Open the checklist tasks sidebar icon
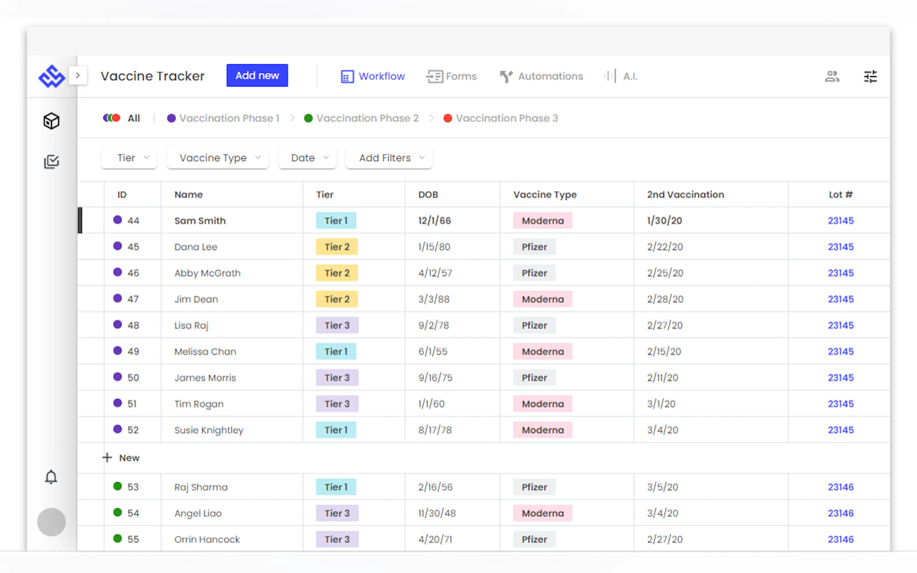Viewport: 917px width, 573px height. [51, 162]
